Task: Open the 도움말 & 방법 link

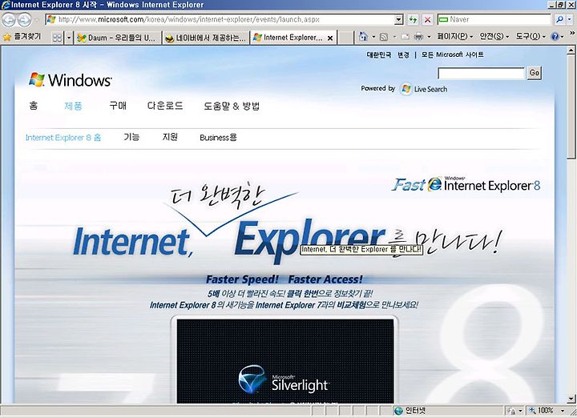Action: (232, 106)
